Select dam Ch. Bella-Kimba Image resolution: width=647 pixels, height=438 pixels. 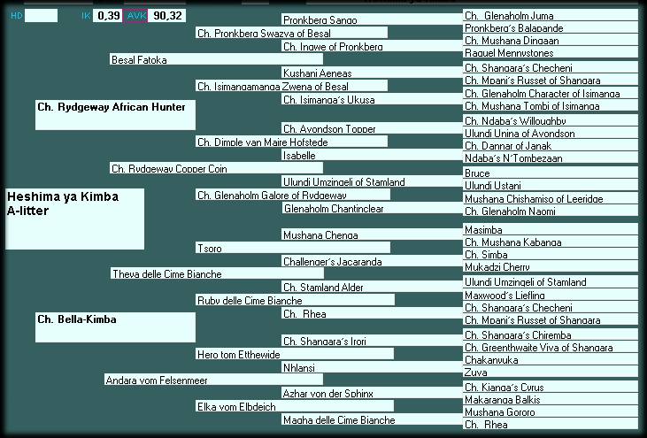[x=115, y=327]
